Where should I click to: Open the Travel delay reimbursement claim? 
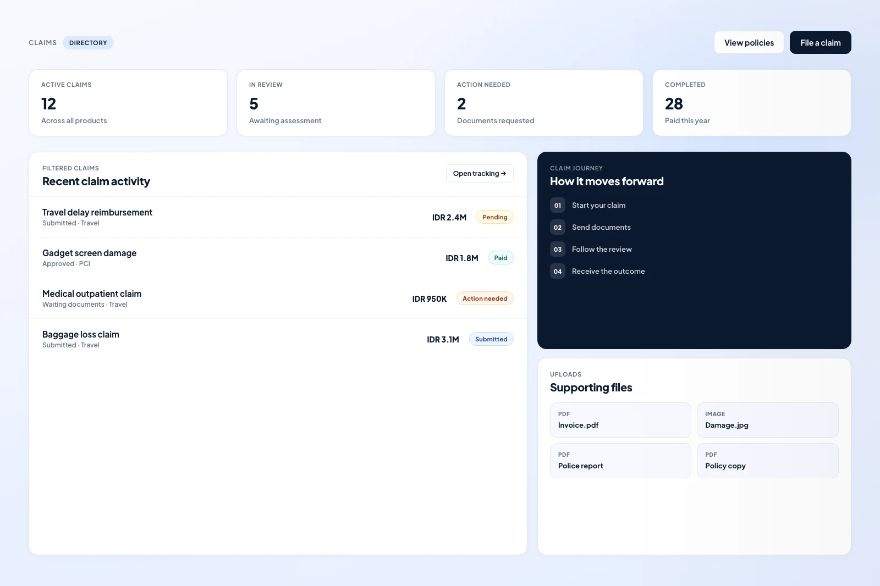[x=278, y=217]
